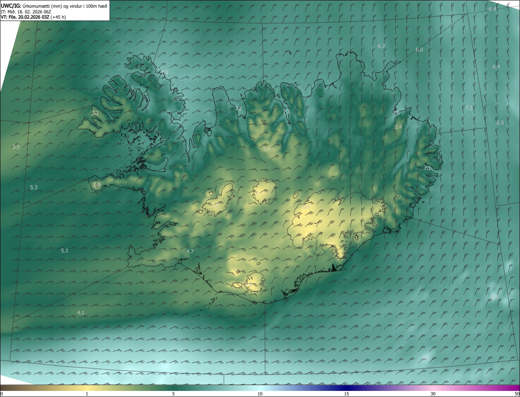This screenshot has width=520, height=397.
Task: Click the '10' tick label on the color scale
Action: click(x=260, y=394)
